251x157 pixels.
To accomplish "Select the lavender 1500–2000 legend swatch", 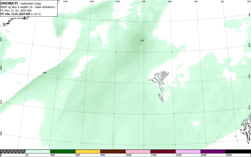I will pos(188,151).
